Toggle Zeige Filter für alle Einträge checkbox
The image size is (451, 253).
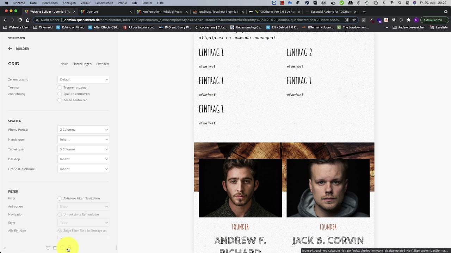60,231
